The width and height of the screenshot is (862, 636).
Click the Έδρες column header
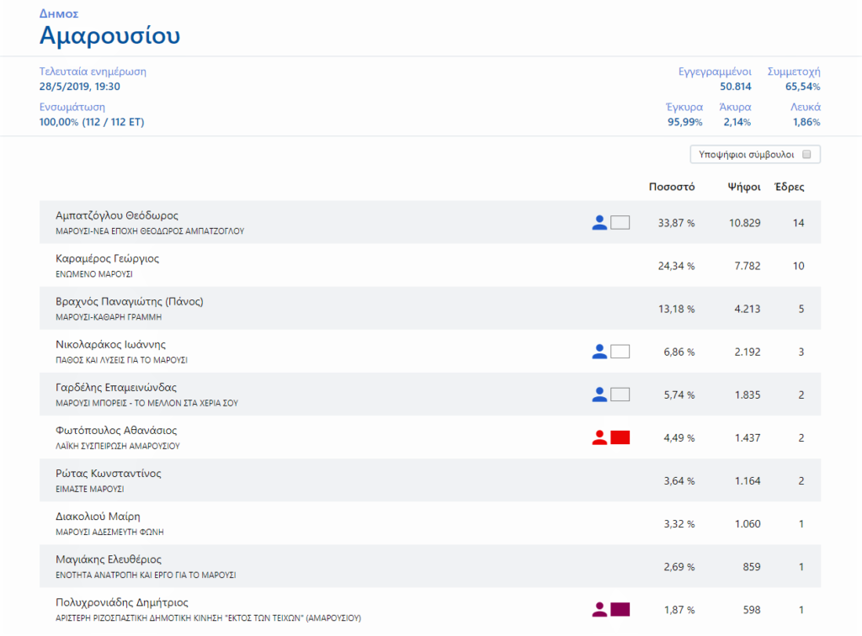[x=789, y=187]
